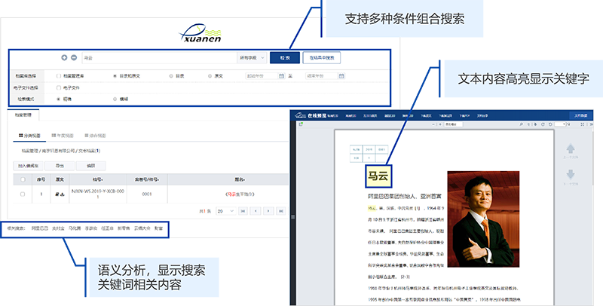Screen dimensions: 603x306
Task: Open the 所有字段 field dropdown
Action: [x=252, y=57]
